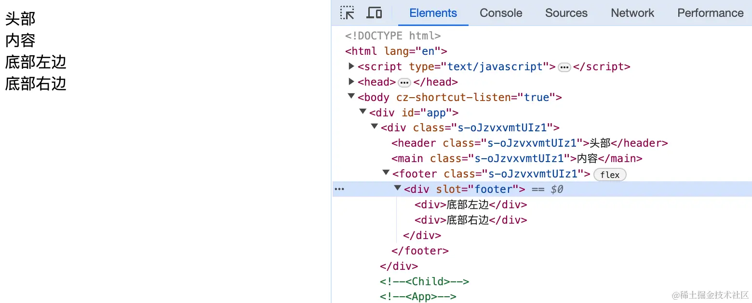Switch to the Elements tab
Viewport: 752px width, 303px height.
(x=433, y=13)
